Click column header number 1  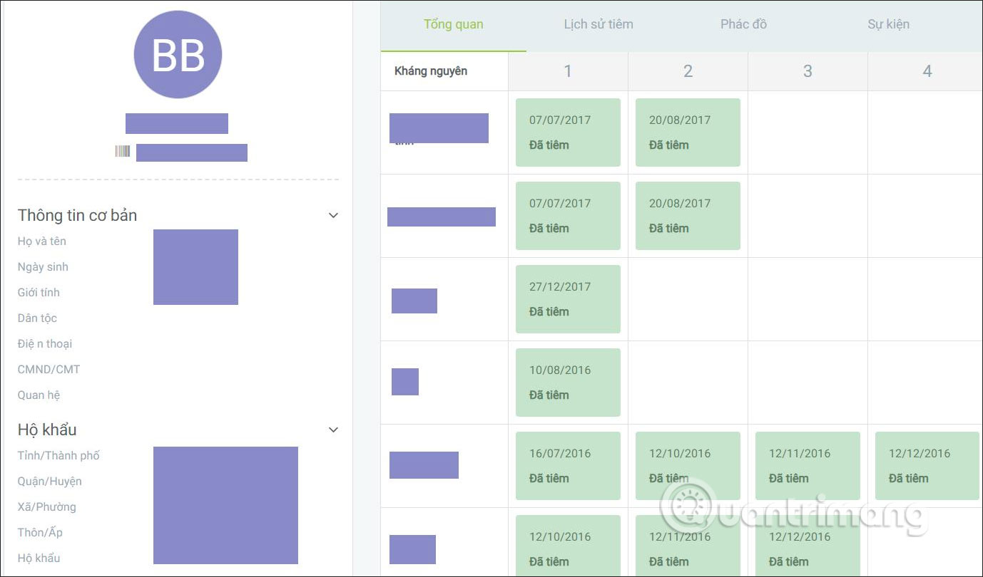point(568,71)
